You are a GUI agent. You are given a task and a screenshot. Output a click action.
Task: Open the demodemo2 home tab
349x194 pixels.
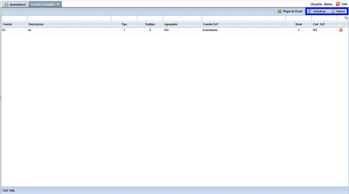coord(15,4)
